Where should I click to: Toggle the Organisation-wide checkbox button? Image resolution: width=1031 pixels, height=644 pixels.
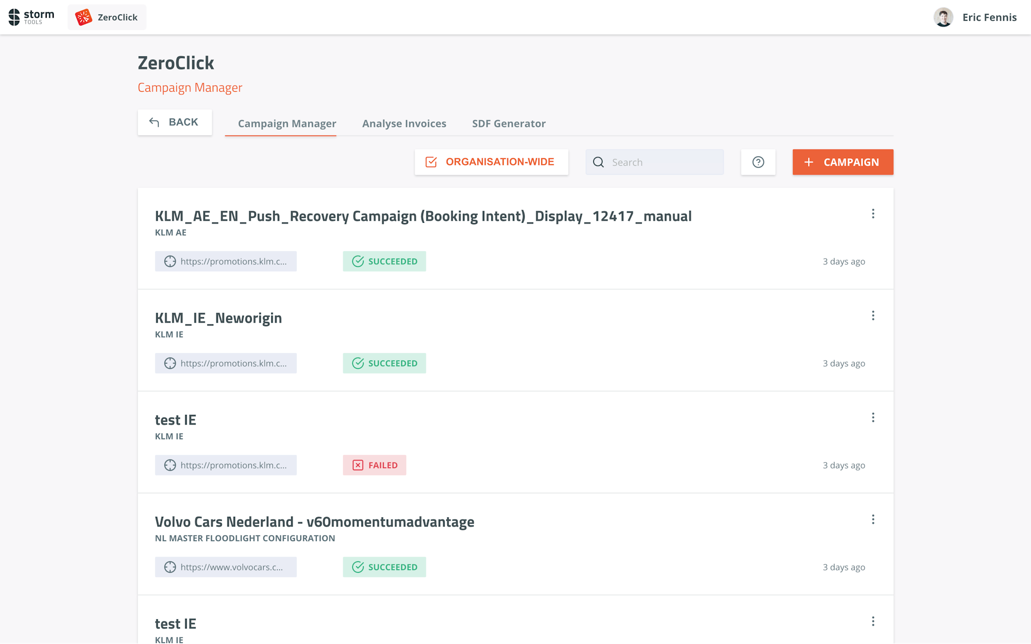[491, 162]
